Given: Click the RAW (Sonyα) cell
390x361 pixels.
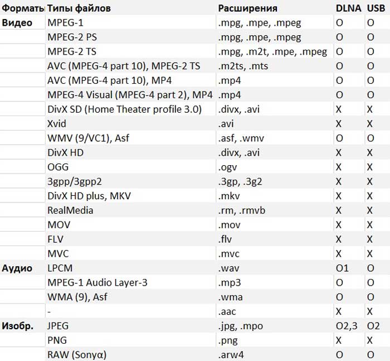Looking at the screenshot, I should 130,354.
